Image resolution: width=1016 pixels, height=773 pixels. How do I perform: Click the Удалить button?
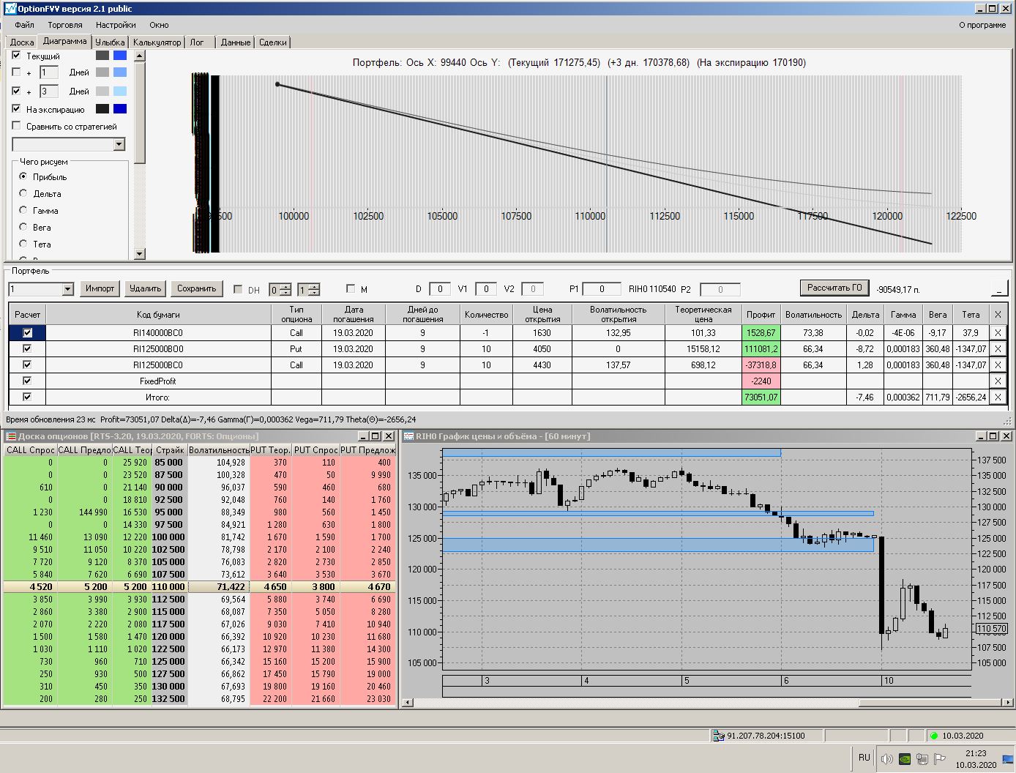tap(146, 288)
